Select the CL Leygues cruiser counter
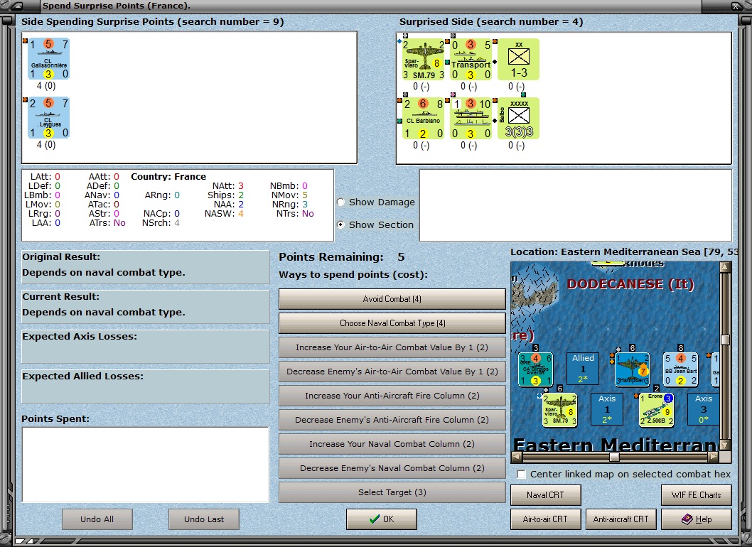Image resolution: width=752 pixels, height=547 pixels. (x=48, y=117)
